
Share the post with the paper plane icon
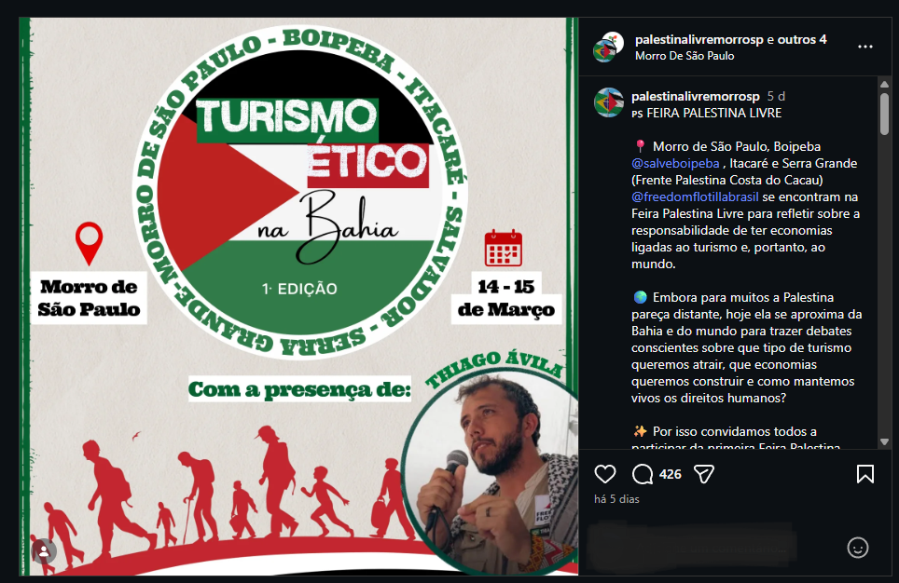[703, 474]
